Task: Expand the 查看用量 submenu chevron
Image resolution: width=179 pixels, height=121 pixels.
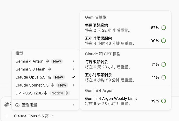Action: coord(73,105)
